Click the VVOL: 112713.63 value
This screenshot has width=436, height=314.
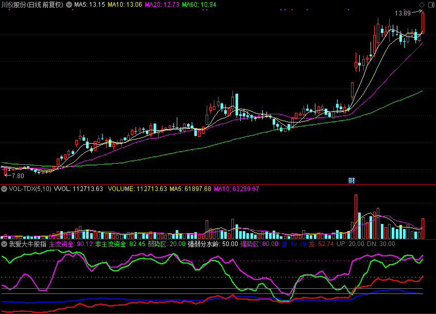tap(78, 189)
